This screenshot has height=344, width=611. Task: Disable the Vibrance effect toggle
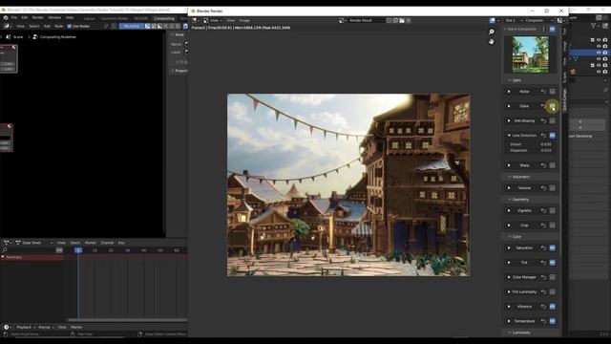[552, 307]
